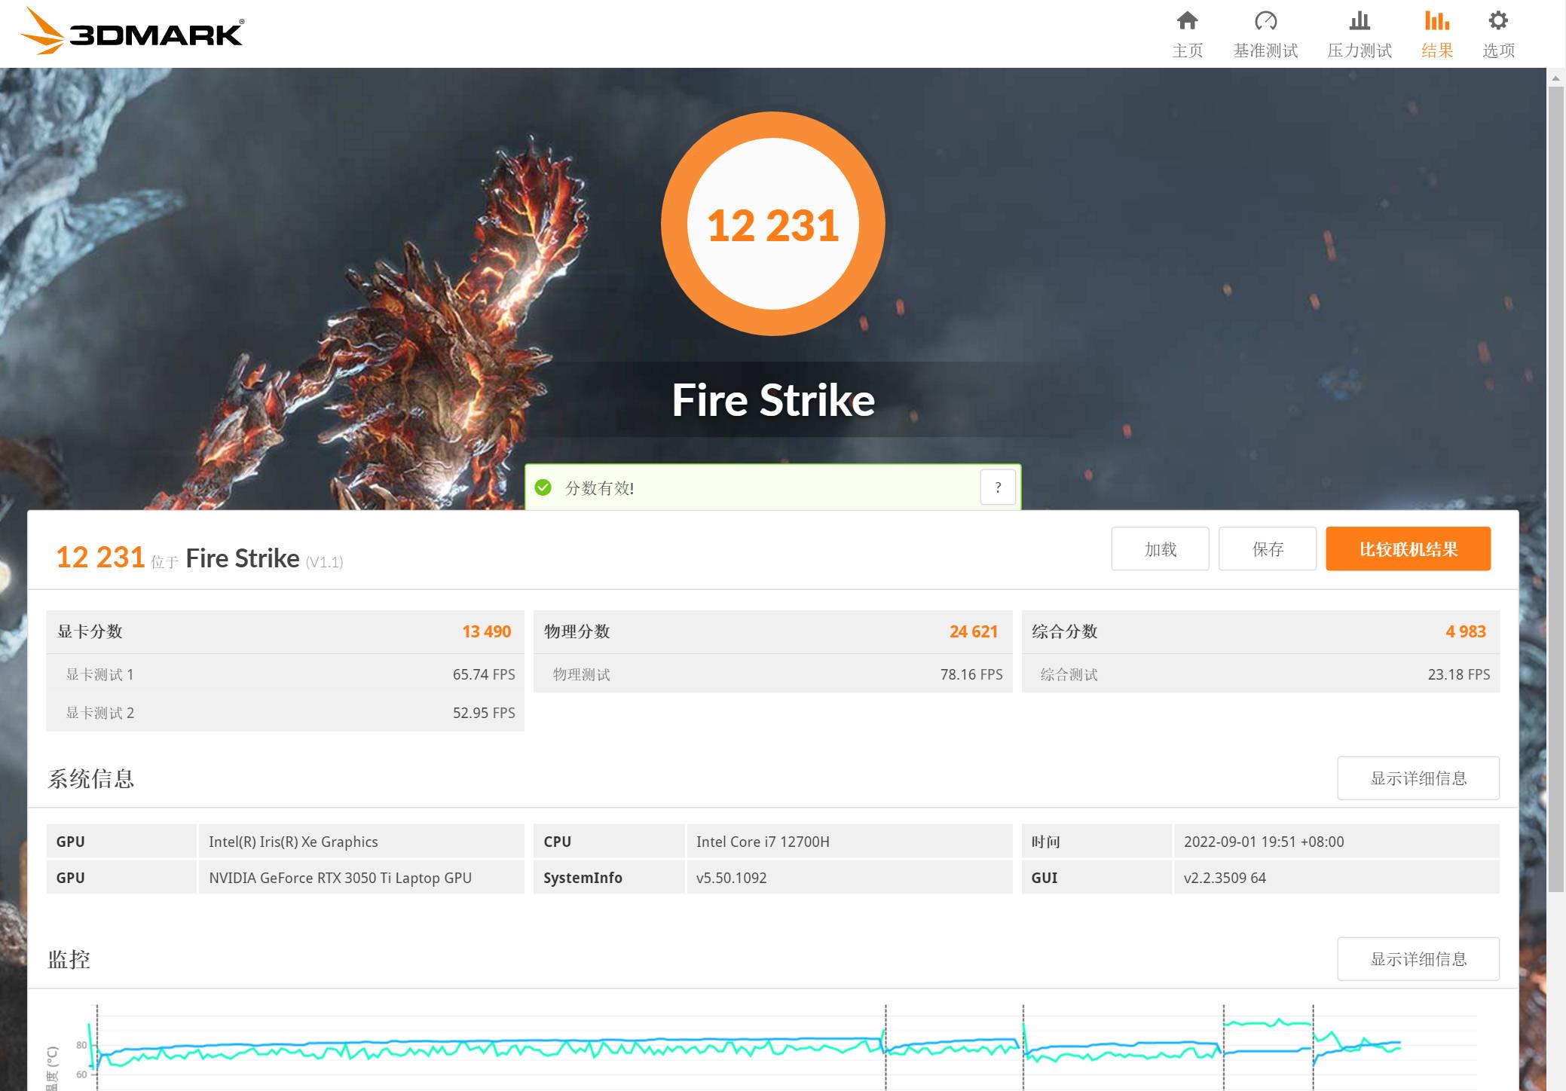Open results bar-chart icon (结果)
The height and width of the screenshot is (1091, 1566).
(x=1436, y=20)
